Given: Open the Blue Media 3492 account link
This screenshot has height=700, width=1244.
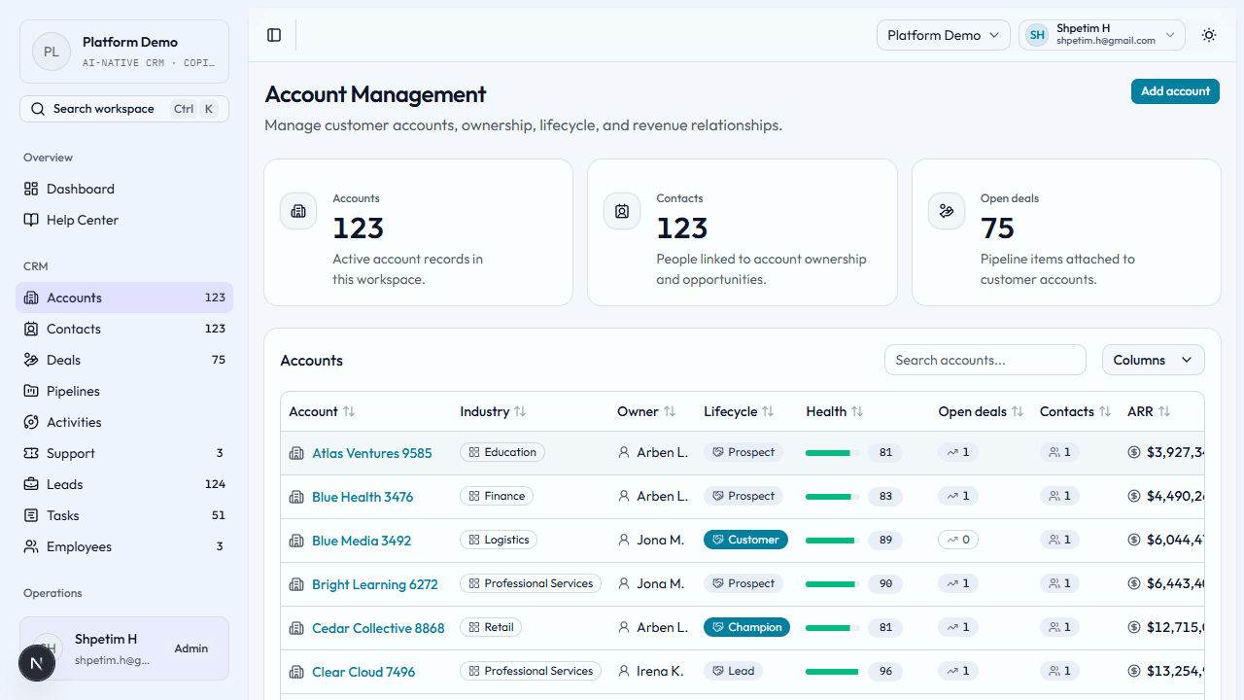Looking at the screenshot, I should (363, 540).
